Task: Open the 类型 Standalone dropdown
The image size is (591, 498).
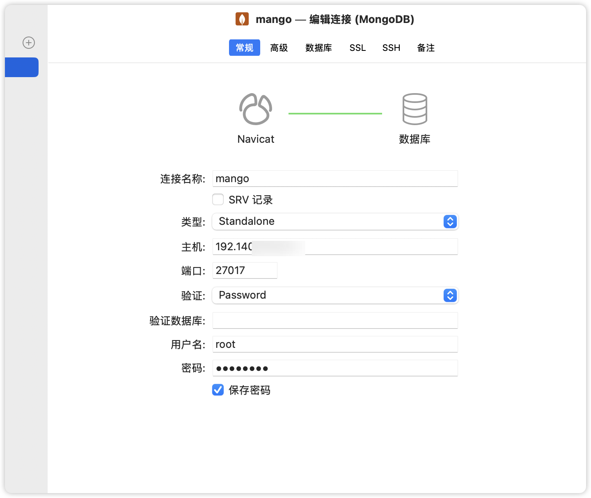Action: tap(335, 222)
